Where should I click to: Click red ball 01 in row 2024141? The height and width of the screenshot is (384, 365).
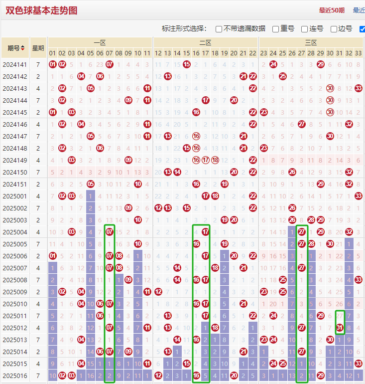click(x=53, y=64)
